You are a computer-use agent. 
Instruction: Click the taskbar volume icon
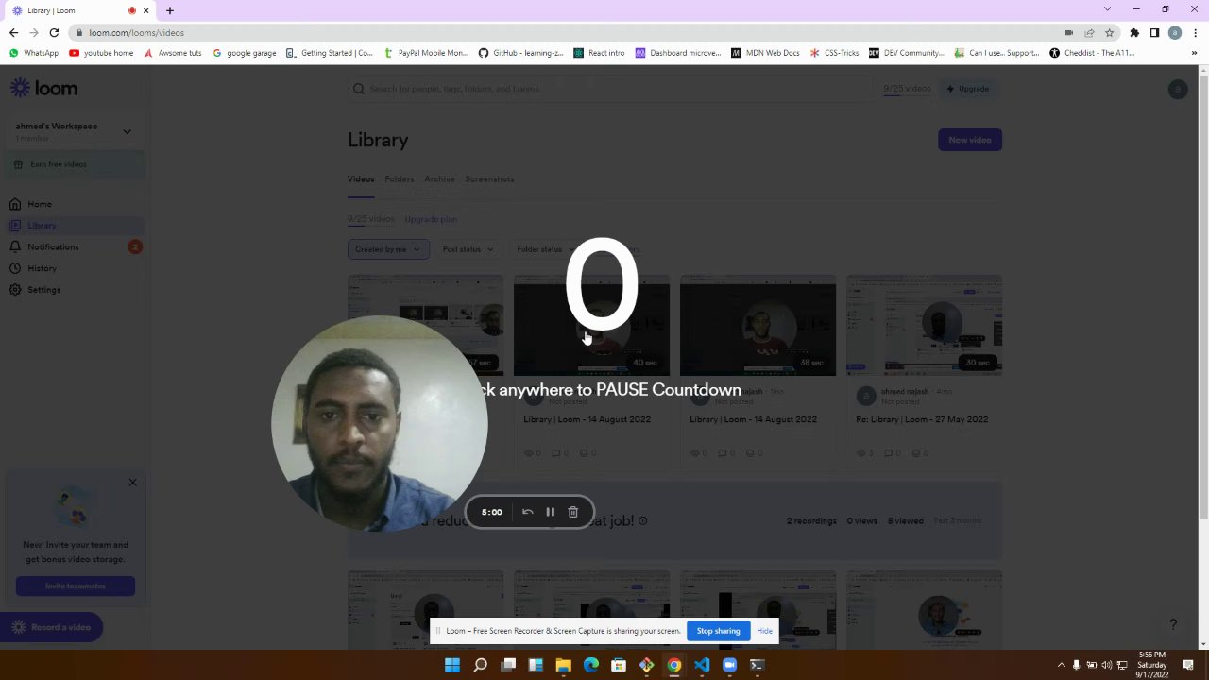click(1106, 665)
